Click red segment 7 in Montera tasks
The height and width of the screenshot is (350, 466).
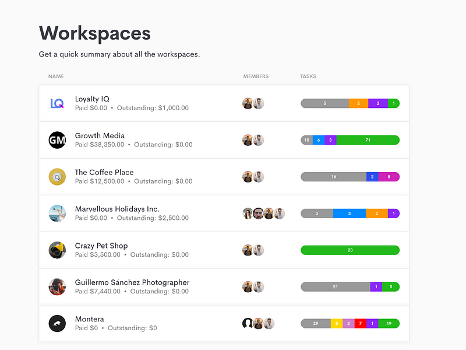click(361, 324)
